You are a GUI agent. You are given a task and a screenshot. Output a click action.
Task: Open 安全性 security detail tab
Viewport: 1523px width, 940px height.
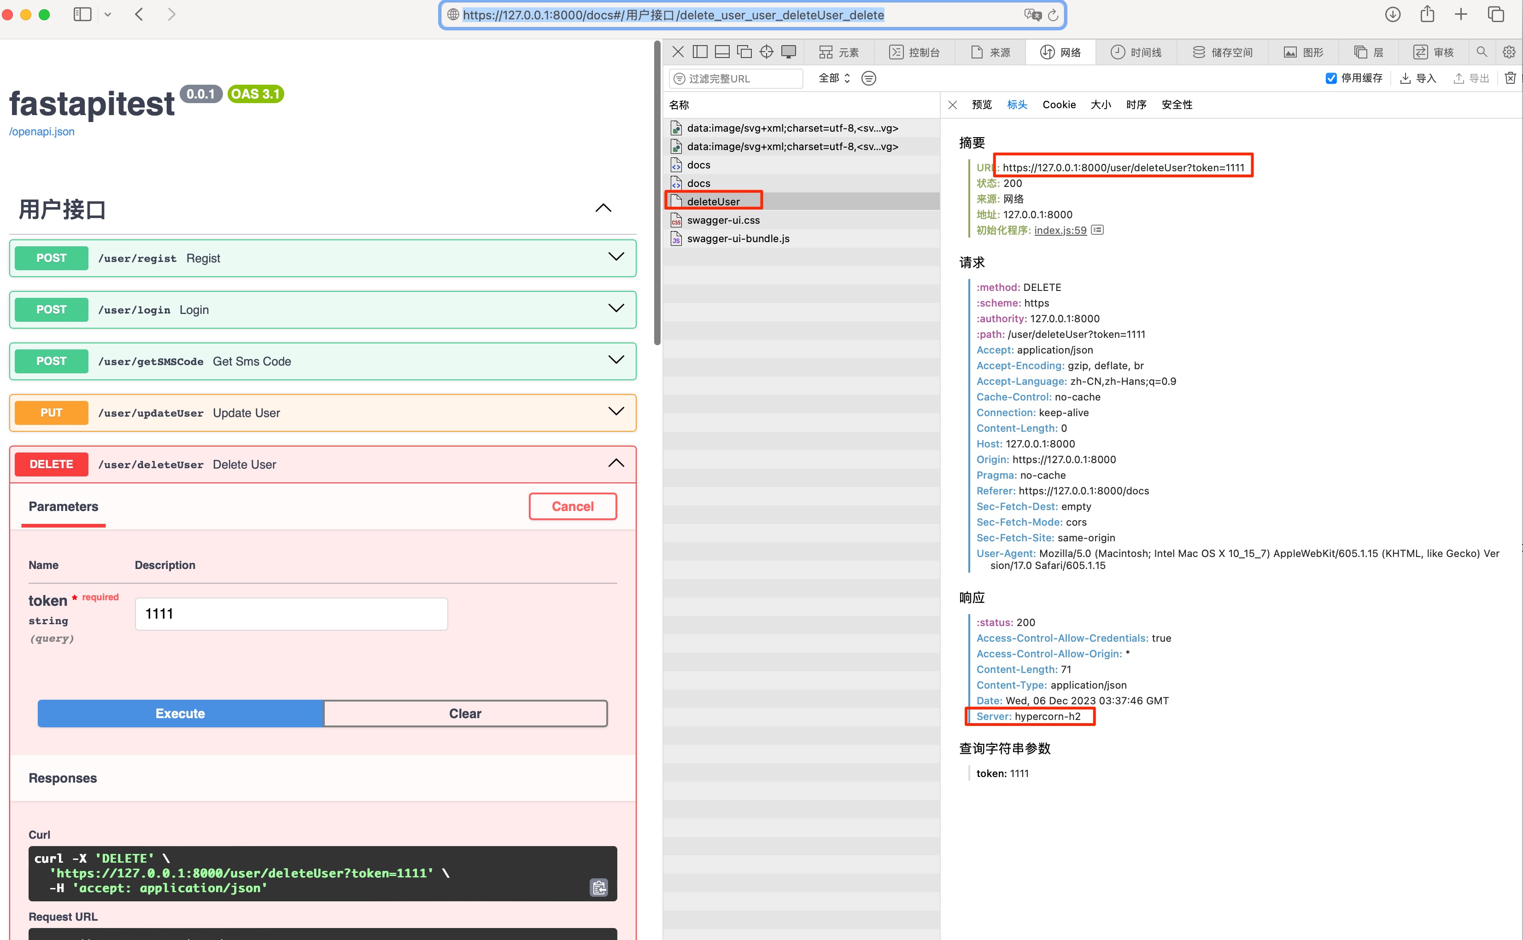click(x=1177, y=105)
